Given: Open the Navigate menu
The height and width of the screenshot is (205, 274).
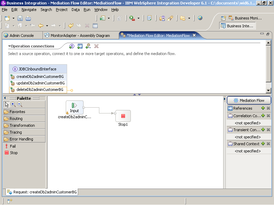Looking at the screenshot, I should (x=29, y=10).
